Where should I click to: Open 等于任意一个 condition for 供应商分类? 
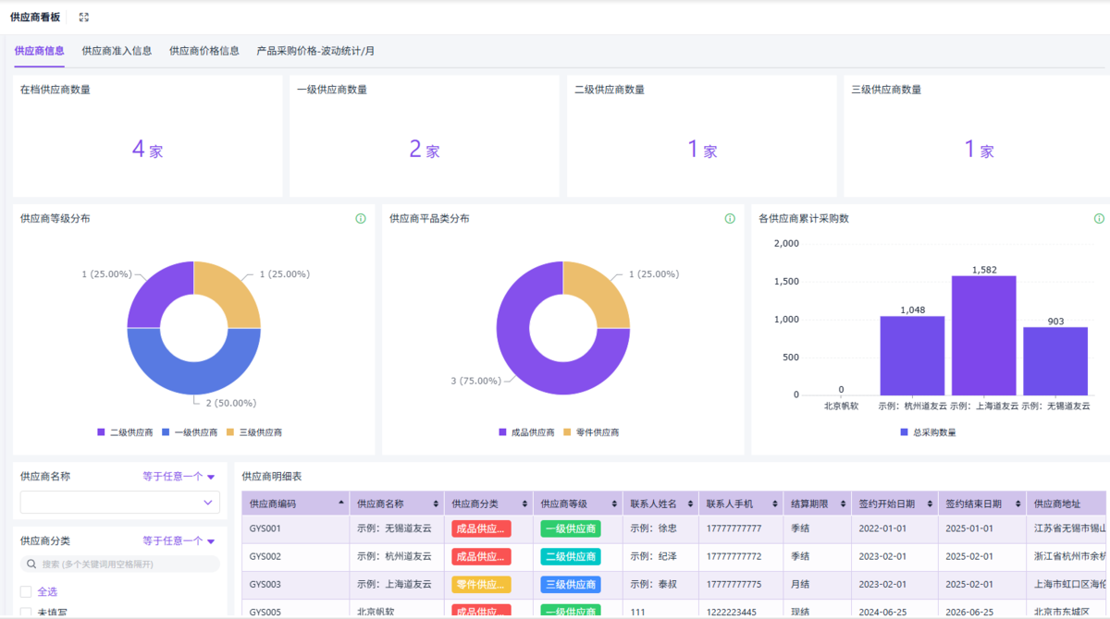pyautogui.click(x=179, y=540)
